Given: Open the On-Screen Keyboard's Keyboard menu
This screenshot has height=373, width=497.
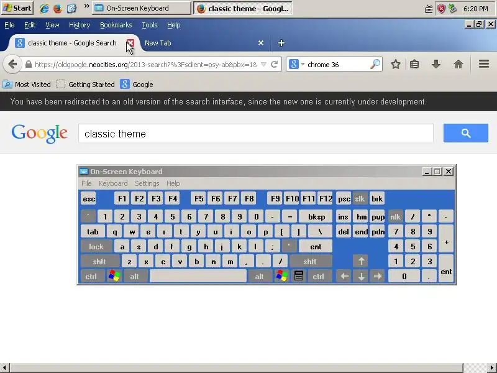Looking at the screenshot, I should (x=113, y=183).
